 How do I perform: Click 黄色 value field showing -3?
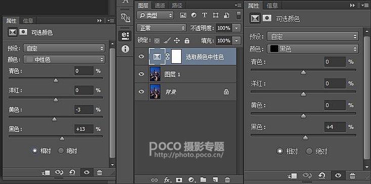click(84, 110)
